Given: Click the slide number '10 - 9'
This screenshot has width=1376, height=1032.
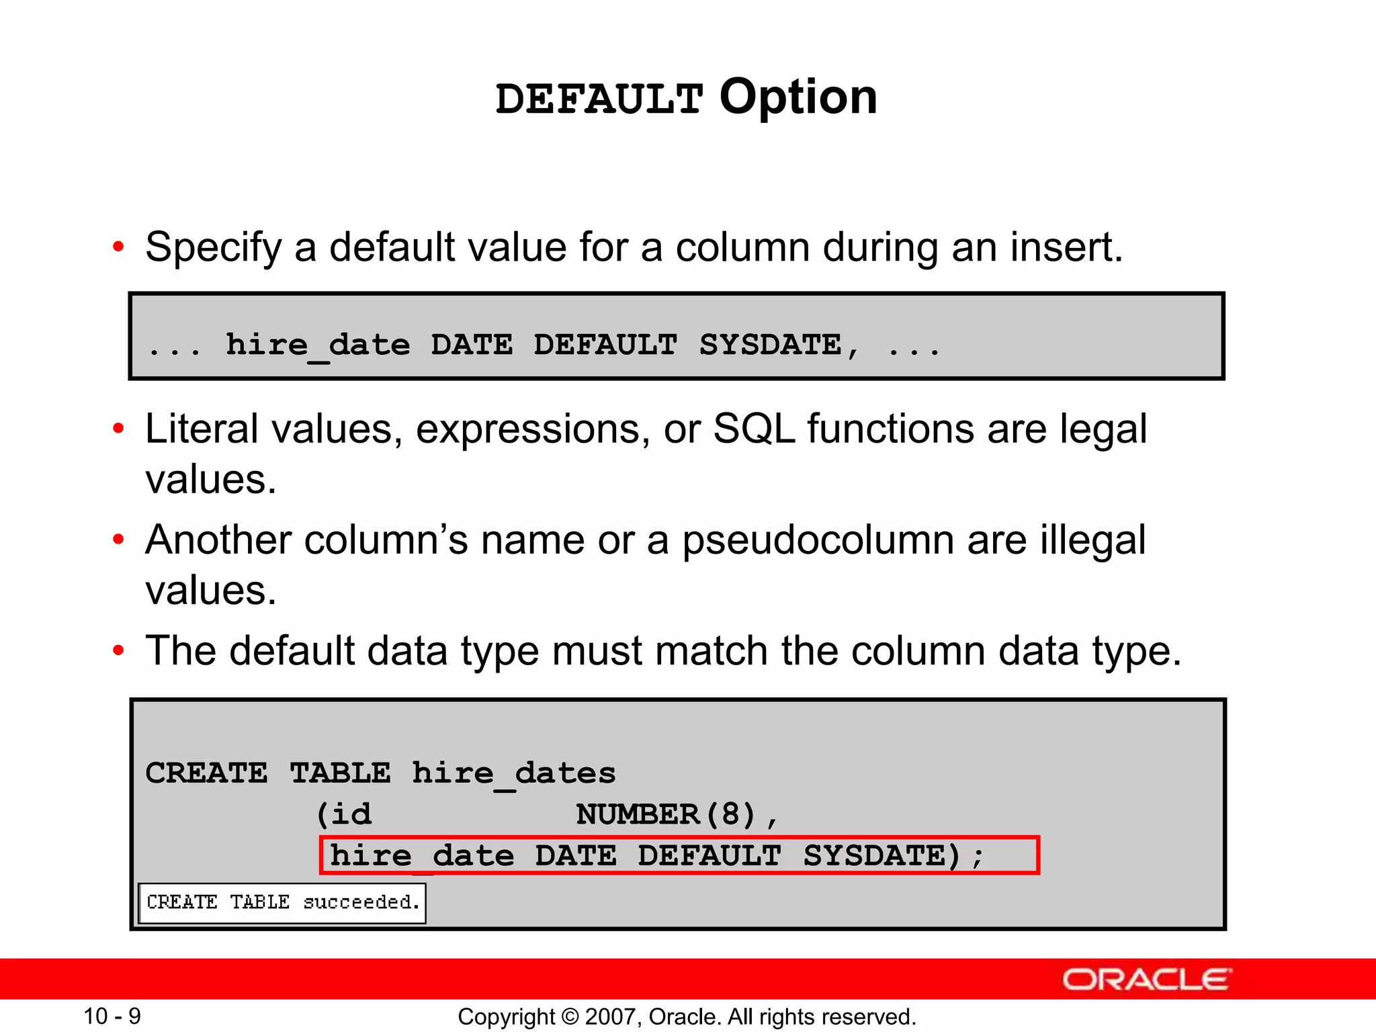Looking at the screenshot, I should tap(112, 1016).
